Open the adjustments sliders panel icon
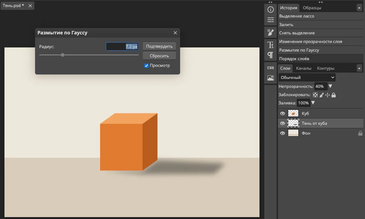Screen dimensions: 365x219 pyautogui.click(x=271, y=20)
